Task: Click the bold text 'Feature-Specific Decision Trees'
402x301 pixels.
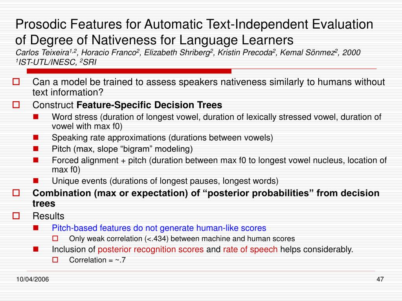Action: pos(149,105)
